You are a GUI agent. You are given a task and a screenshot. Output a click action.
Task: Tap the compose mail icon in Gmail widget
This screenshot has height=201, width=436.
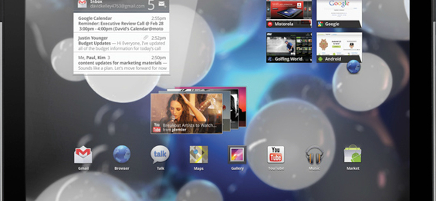click(x=161, y=4)
